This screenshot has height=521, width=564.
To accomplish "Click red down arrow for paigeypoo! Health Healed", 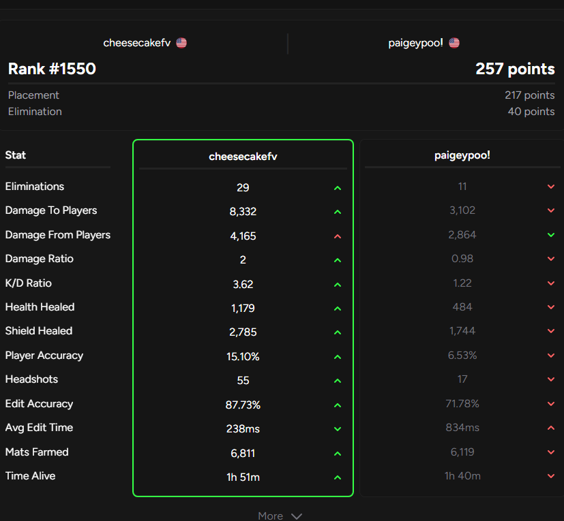I will click(x=550, y=307).
